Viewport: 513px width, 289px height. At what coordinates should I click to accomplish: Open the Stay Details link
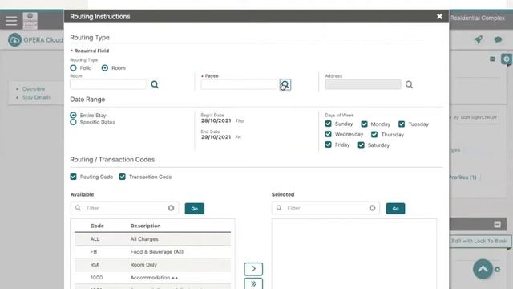(x=37, y=97)
